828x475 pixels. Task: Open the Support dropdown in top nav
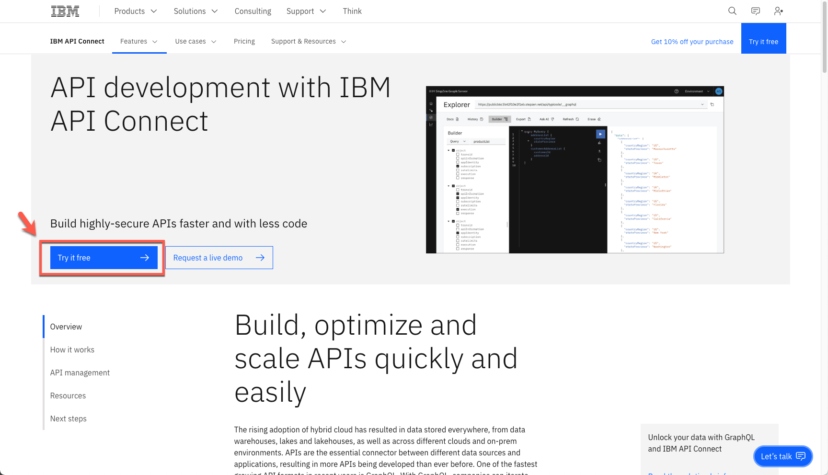306,11
